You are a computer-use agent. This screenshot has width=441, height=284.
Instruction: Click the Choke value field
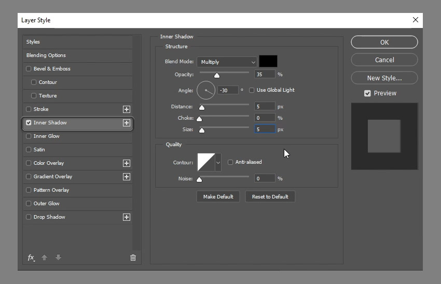[265, 118]
